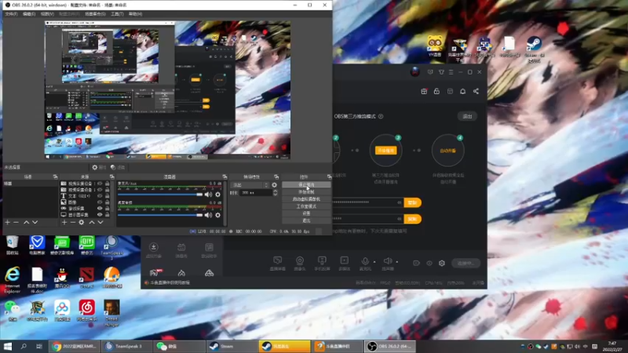Click the orange start-stream button in the Douyu step 3 circle

(x=385, y=151)
